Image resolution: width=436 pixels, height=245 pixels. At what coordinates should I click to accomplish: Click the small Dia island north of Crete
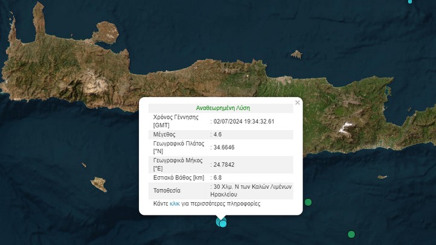pos(296,54)
